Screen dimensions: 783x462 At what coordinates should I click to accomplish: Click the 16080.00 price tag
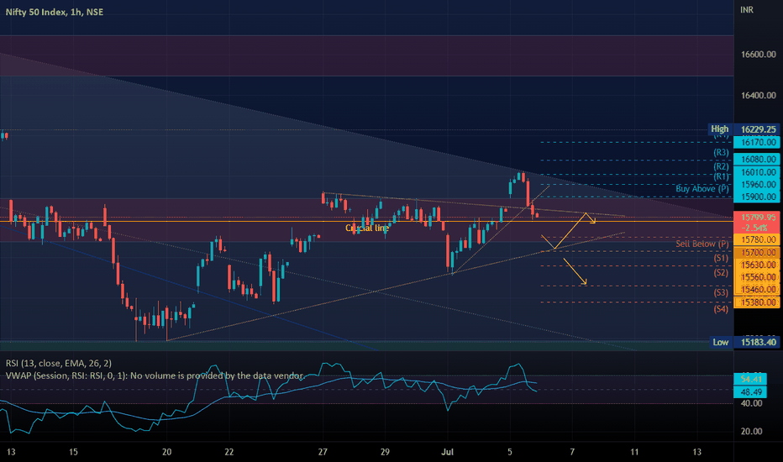tap(758, 160)
